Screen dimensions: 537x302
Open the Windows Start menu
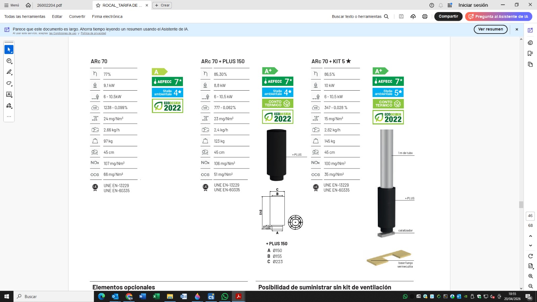point(7,296)
